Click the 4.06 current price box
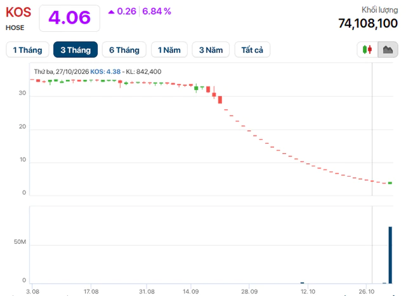 tap(69, 18)
